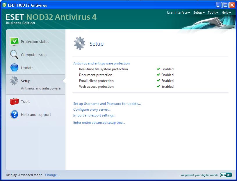Close the ESET NOD32 Antivirus window
The height and width of the screenshot is (181, 237).
pyautogui.click(x=232, y=5)
